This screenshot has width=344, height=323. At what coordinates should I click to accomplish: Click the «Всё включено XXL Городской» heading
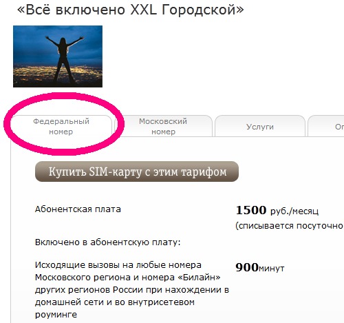point(131,10)
